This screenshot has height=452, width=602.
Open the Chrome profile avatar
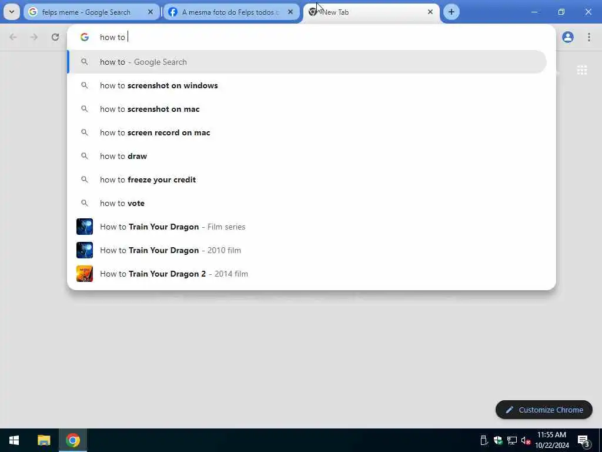tap(568, 37)
